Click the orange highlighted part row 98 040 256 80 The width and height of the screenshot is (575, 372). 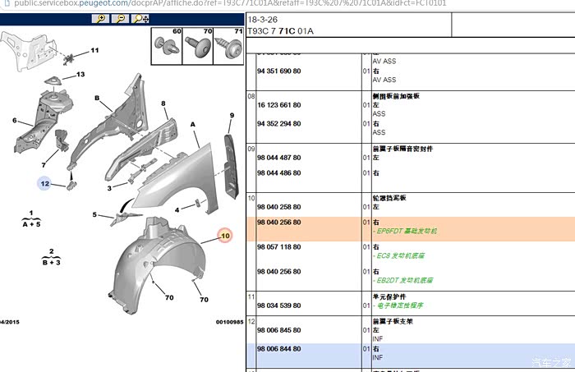[x=279, y=223]
